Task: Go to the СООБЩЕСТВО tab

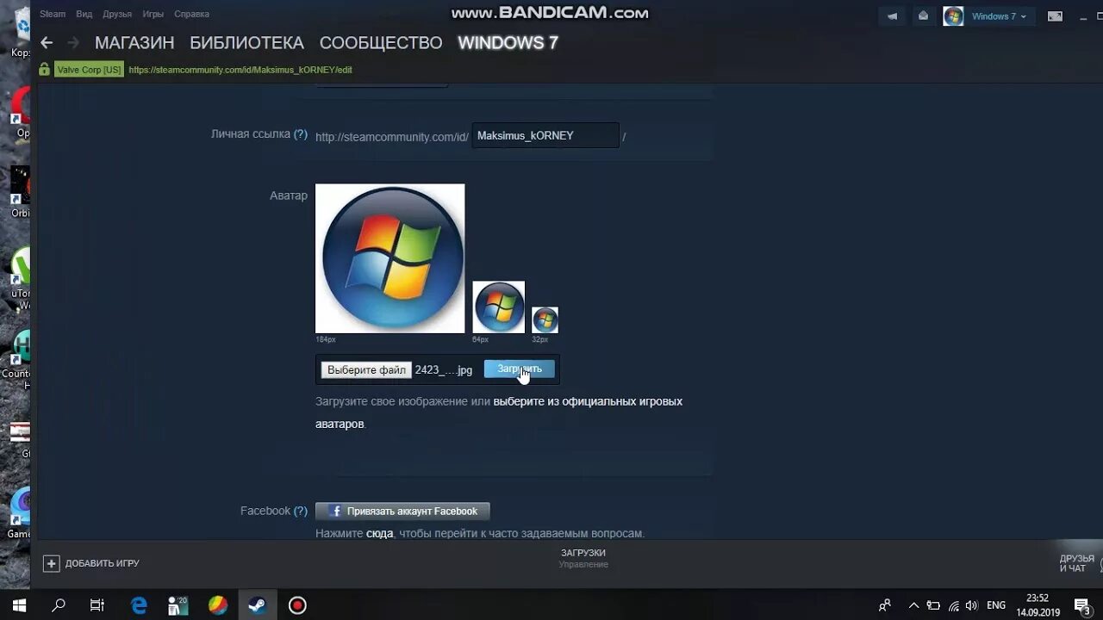Action: [x=381, y=43]
